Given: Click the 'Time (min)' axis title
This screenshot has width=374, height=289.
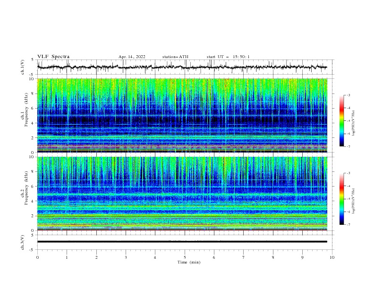Looking at the screenshot, I should pyautogui.click(x=189, y=262).
